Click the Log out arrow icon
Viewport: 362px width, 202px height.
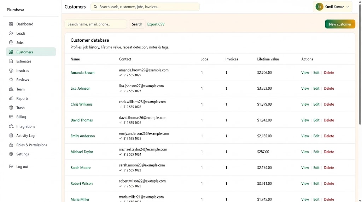11,166
